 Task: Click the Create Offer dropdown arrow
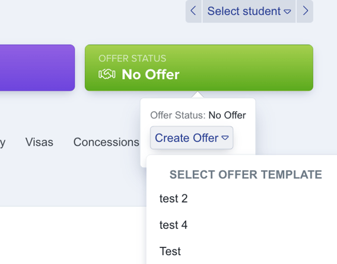tap(225, 138)
